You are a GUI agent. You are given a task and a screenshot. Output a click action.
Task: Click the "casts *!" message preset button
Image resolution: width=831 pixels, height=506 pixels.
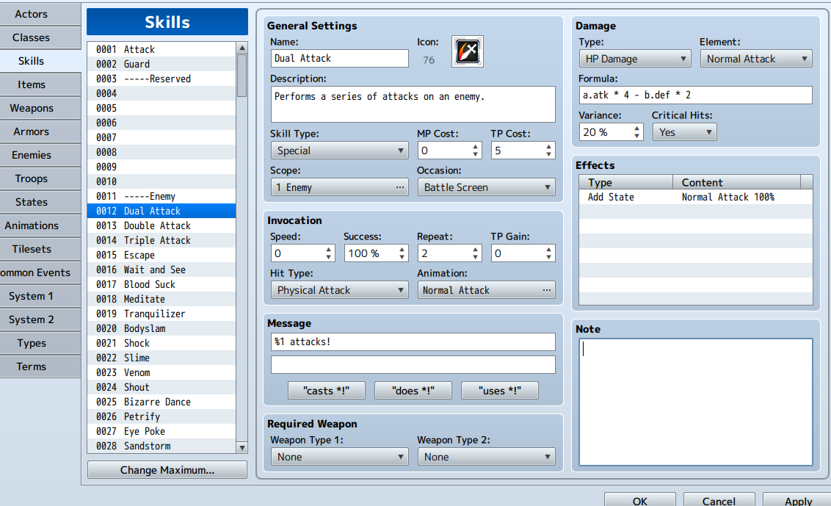pyautogui.click(x=326, y=390)
